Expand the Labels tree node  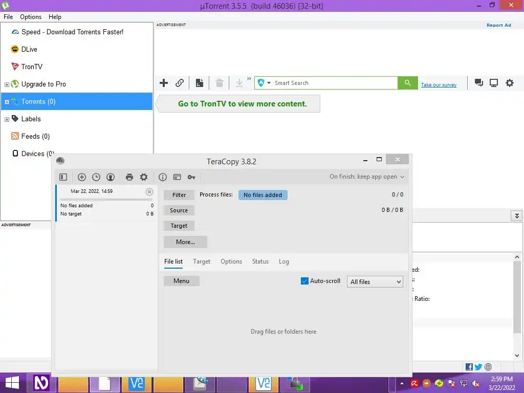click(7, 119)
